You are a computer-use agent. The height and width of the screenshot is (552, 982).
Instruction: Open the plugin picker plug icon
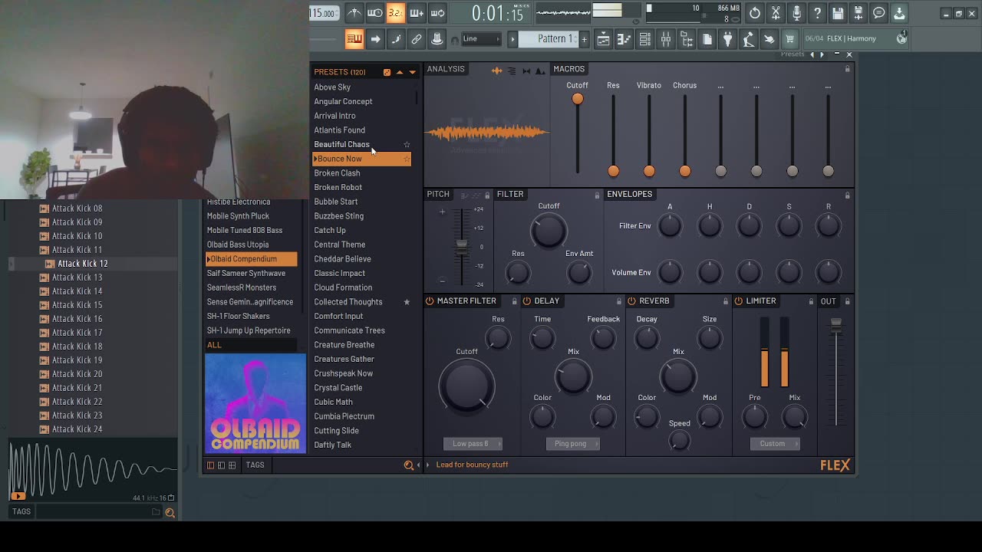727,39
